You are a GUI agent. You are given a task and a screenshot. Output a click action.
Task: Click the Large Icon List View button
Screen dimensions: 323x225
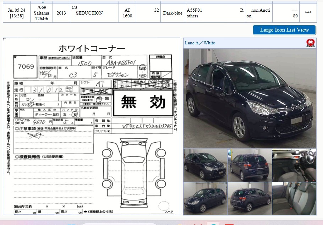(x=284, y=30)
